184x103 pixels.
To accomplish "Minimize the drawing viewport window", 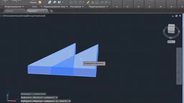I will coord(173,16).
